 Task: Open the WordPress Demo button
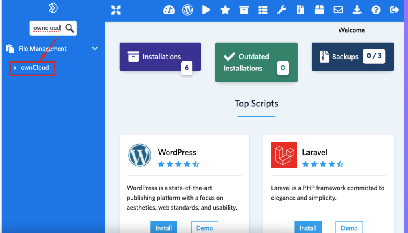click(204, 228)
